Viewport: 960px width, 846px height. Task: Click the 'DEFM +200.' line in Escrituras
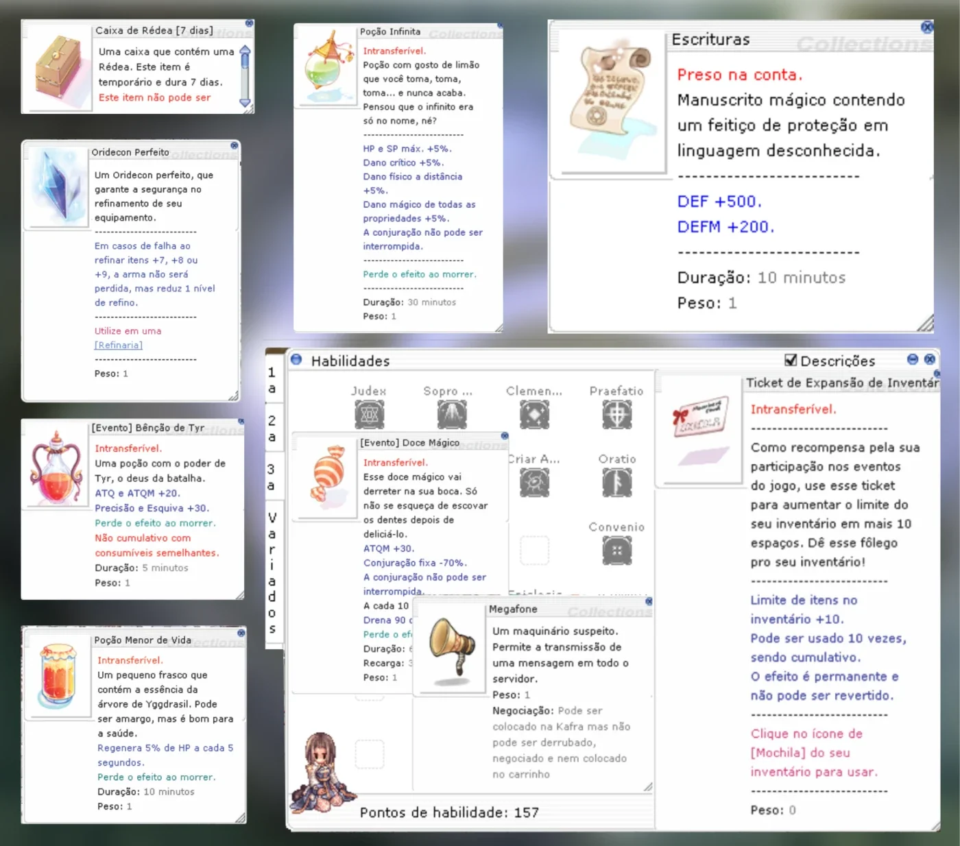(x=725, y=227)
